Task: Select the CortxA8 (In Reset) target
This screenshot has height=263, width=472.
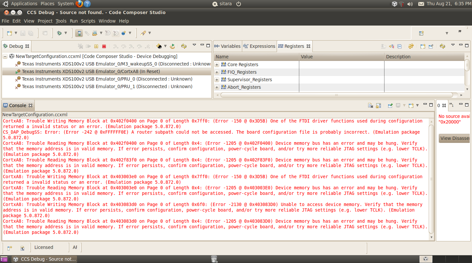Action: tap(107, 71)
